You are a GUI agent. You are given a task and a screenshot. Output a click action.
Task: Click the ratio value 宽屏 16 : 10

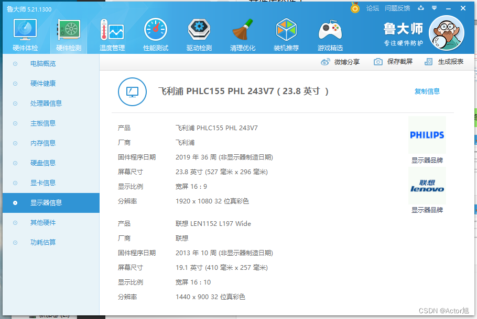pyautogui.click(x=193, y=282)
